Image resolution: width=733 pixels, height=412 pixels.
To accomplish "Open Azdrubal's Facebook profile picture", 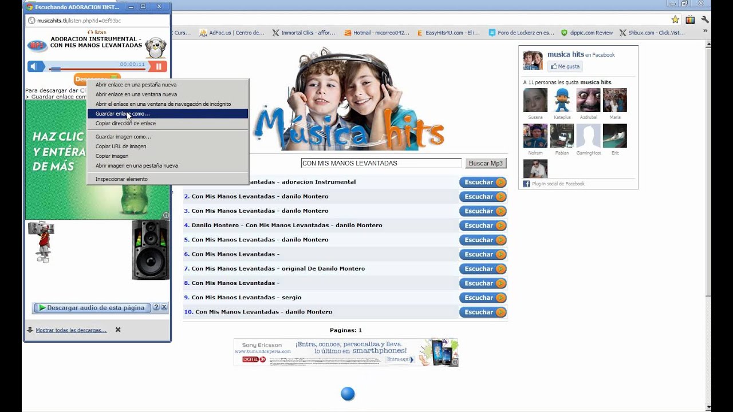I will click(x=588, y=100).
